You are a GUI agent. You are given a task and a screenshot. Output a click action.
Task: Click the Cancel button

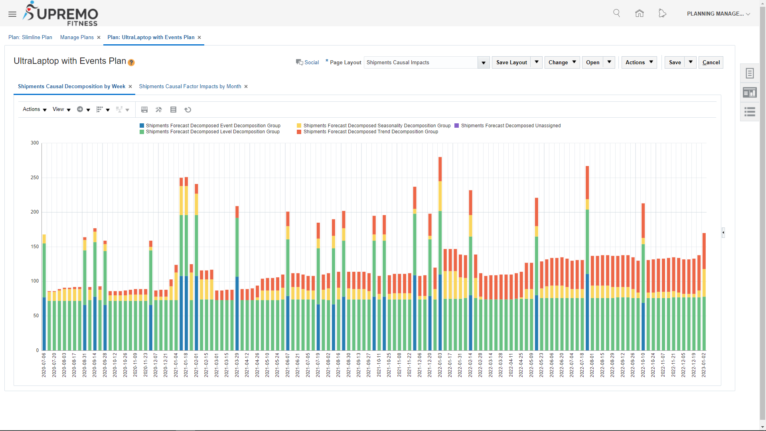pyautogui.click(x=711, y=63)
